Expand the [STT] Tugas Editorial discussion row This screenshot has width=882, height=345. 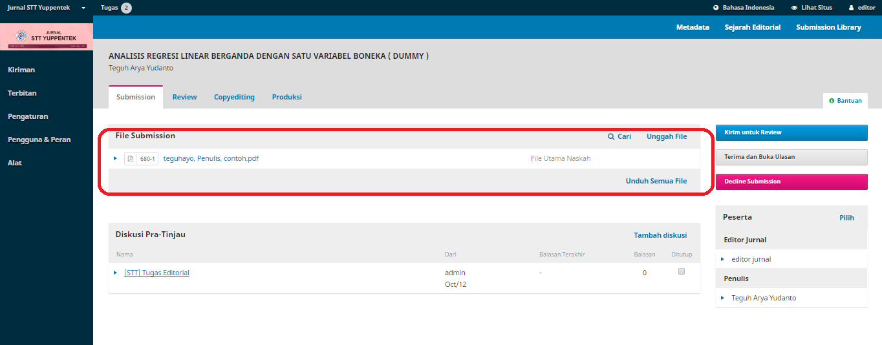115,273
